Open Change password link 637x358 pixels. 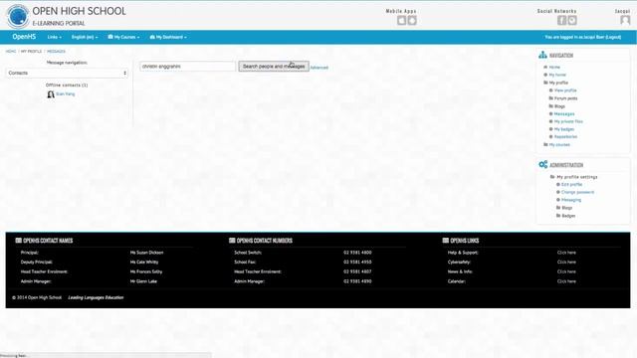tap(577, 192)
